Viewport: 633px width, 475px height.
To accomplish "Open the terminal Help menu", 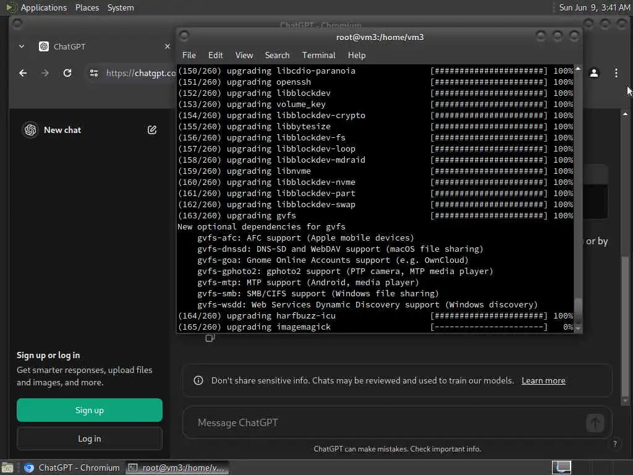I will (x=357, y=55).
